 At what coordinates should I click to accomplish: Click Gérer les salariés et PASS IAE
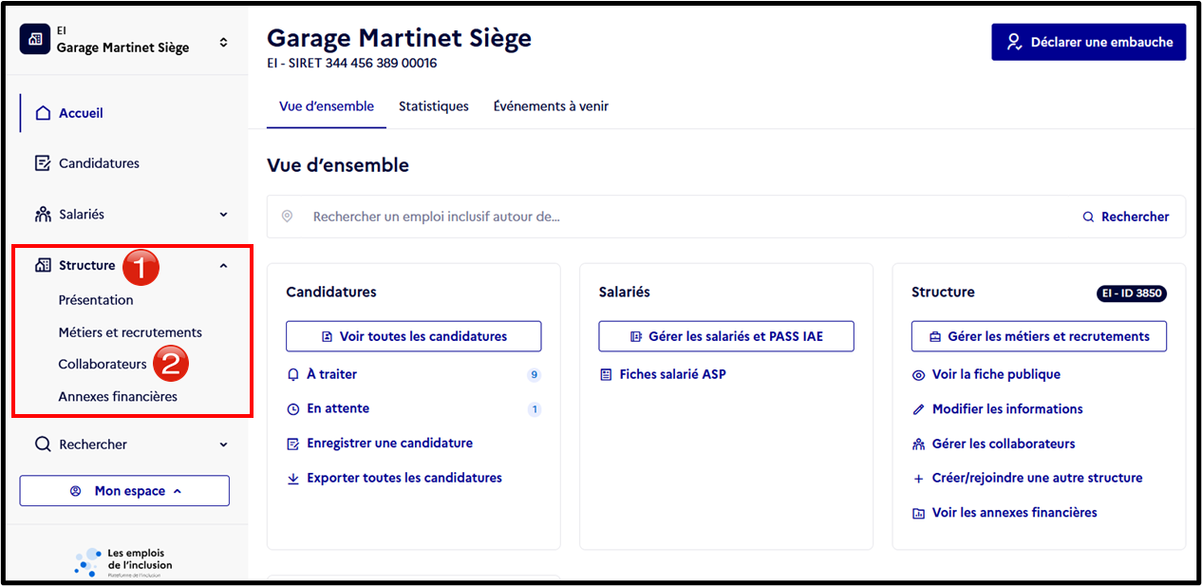726,336
